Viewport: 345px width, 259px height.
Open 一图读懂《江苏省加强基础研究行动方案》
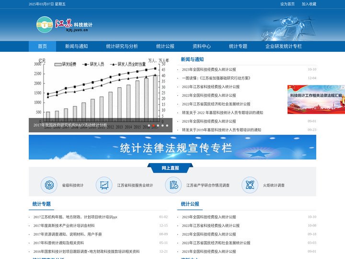pyautogui.click(x=216, y=78)
